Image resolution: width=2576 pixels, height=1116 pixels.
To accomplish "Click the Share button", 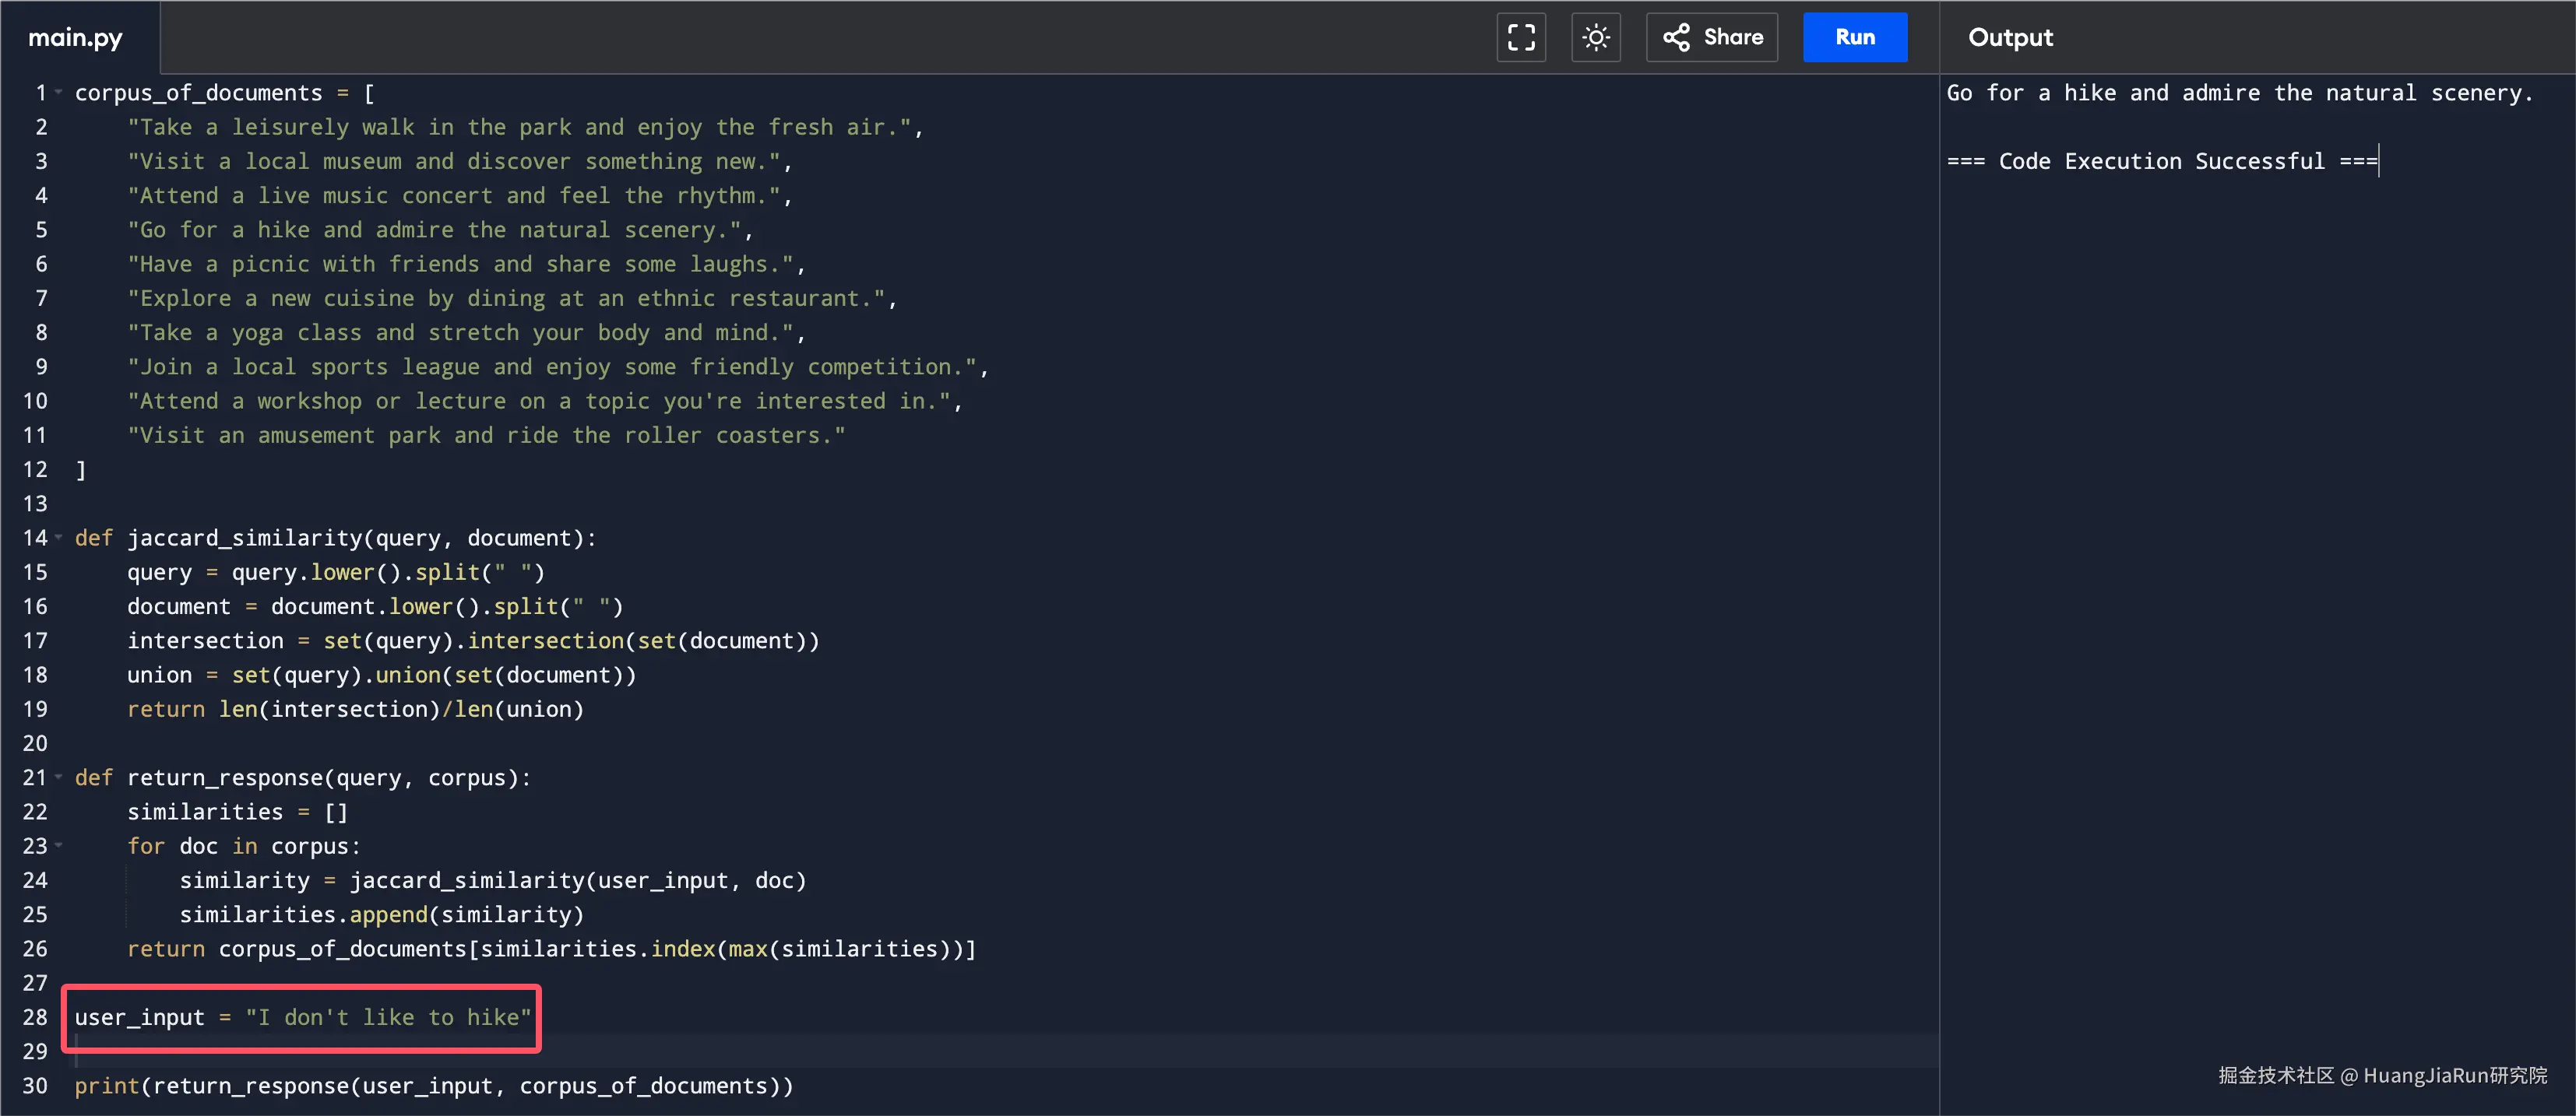I will coord(1711,37).
